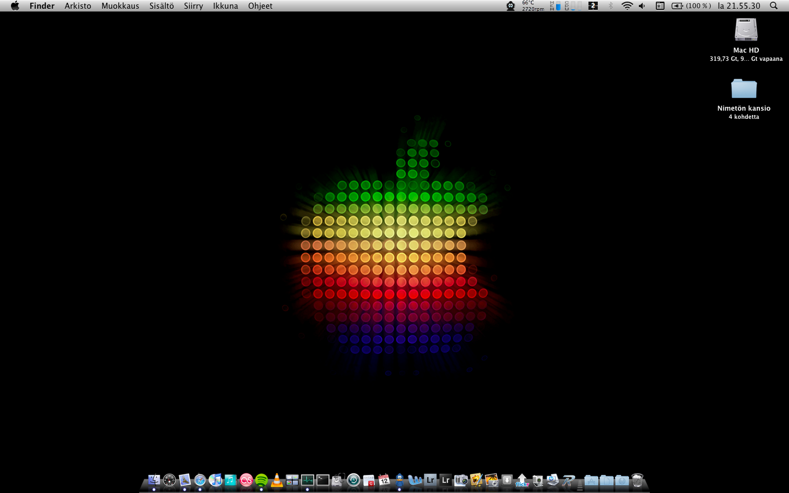Open Trash in the Dock

[637, 480]
